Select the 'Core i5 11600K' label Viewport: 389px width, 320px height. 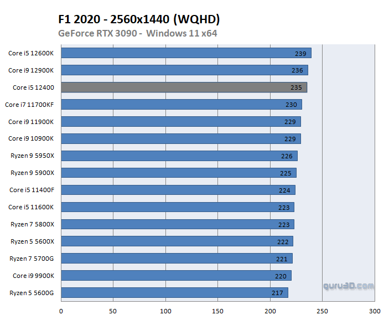[x=31, y=207]
